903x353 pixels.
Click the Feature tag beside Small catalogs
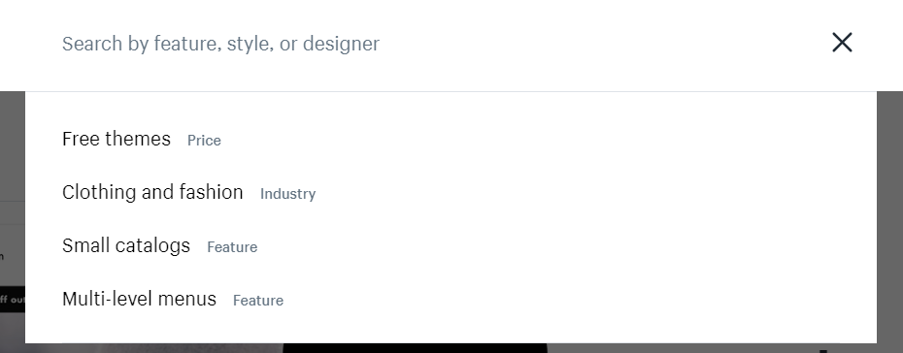tap(232, 247)
